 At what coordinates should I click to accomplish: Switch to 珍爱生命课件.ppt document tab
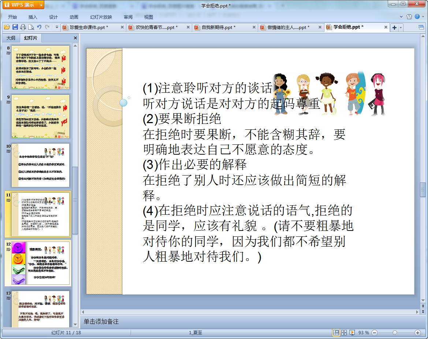point(89,27)
